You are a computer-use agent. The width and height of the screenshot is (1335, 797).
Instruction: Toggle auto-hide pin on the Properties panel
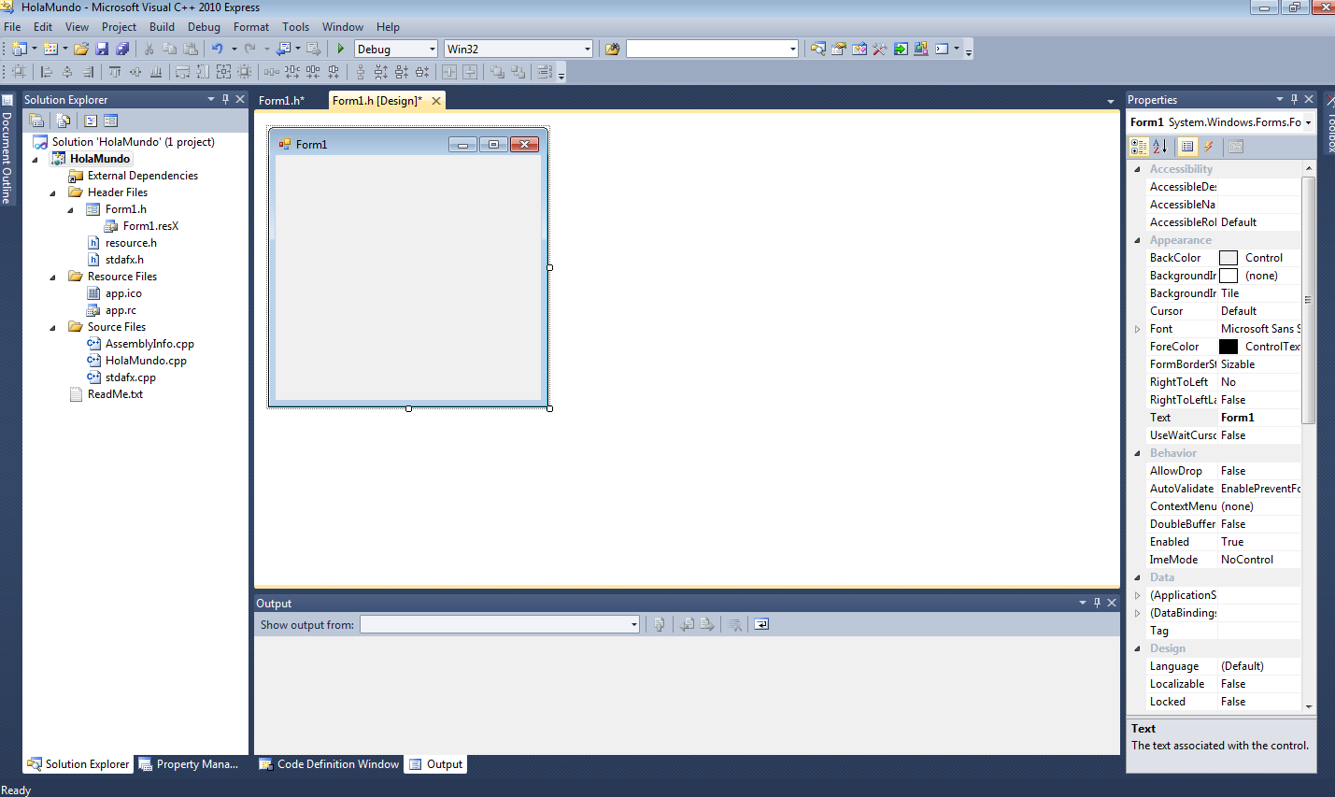pyautogui.click(x=1294, y=99)
